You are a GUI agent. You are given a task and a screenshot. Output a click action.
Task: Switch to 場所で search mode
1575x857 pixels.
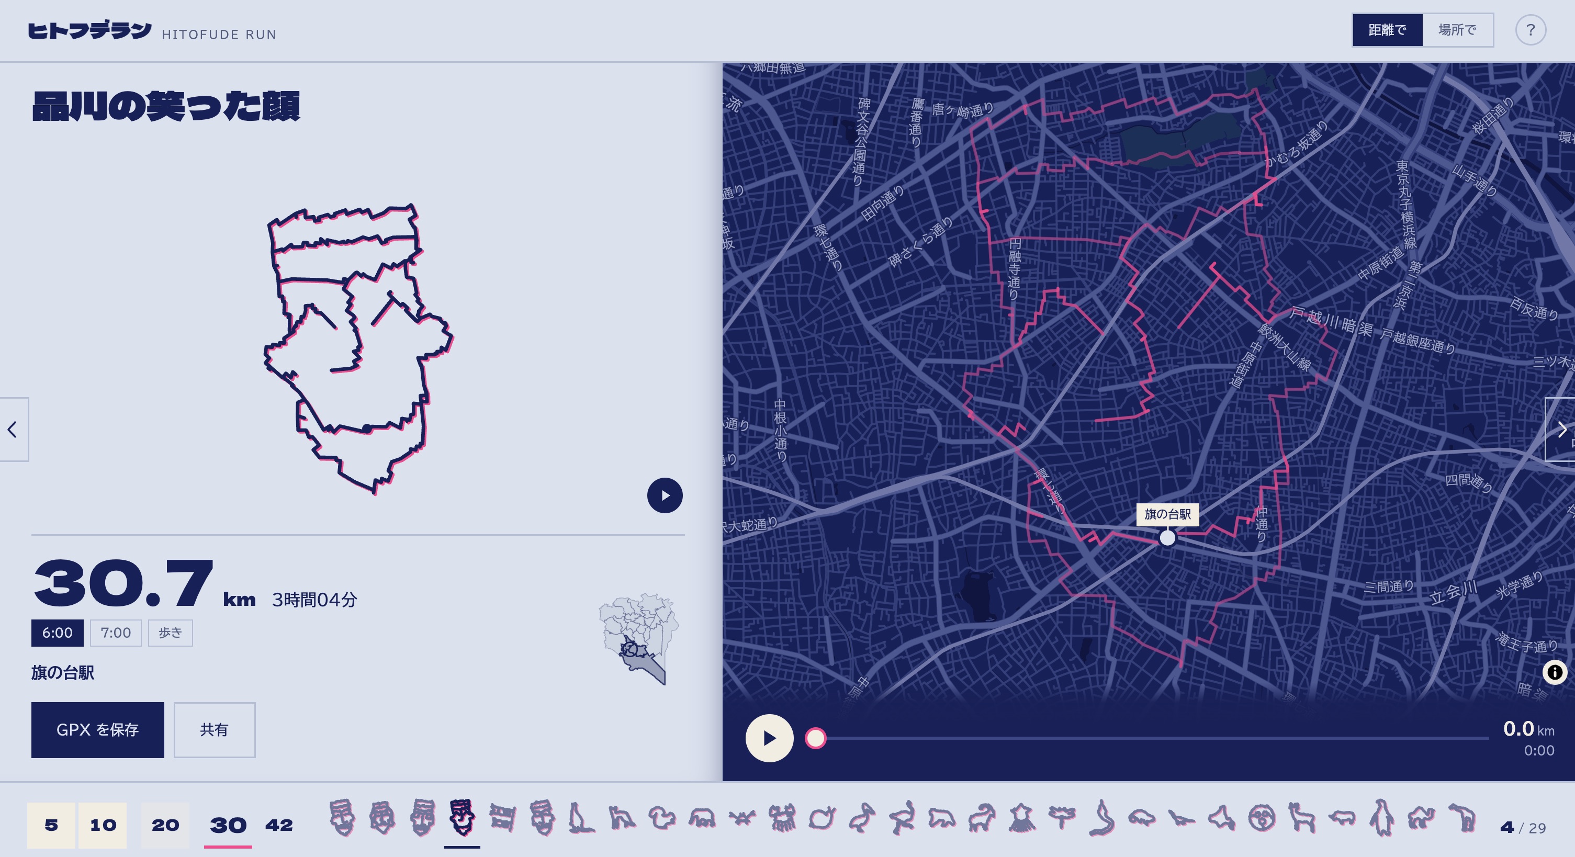1458,30
